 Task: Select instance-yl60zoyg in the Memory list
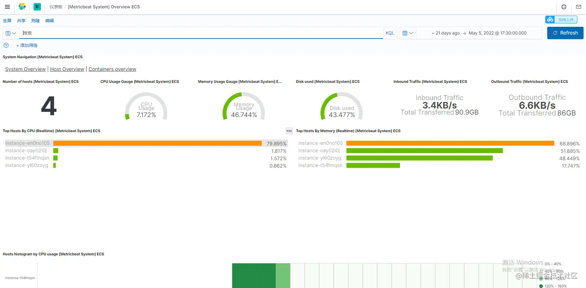pyautogui.click(x=320, y=158)
